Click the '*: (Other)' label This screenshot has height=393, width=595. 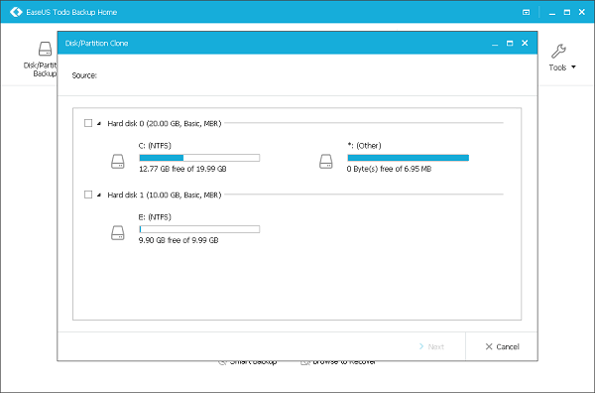coord(364,146)
